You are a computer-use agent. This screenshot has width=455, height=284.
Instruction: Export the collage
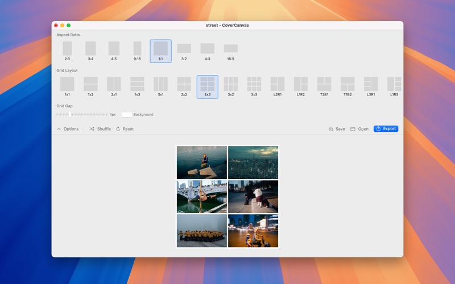click(x=386, y=129)
